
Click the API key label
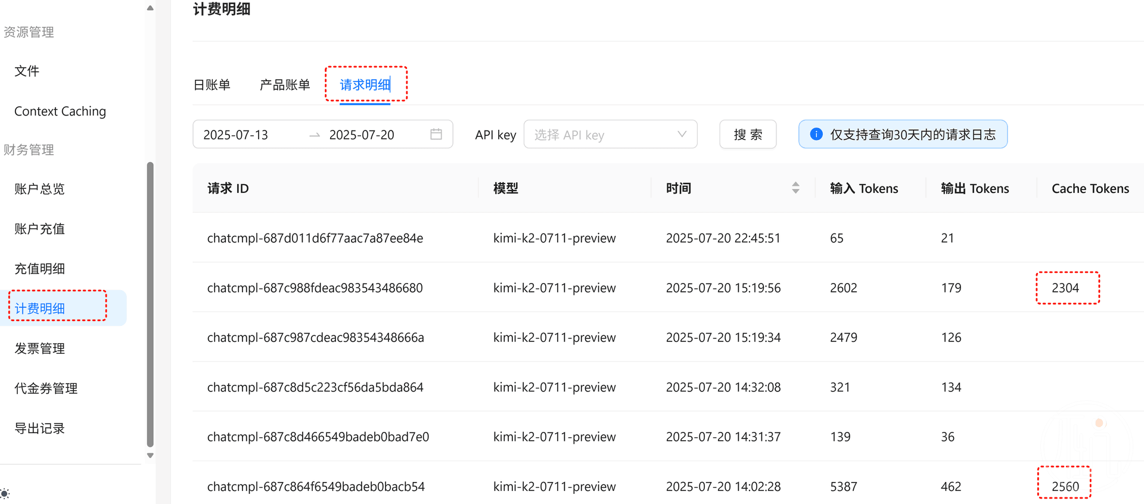pos(496,135)
